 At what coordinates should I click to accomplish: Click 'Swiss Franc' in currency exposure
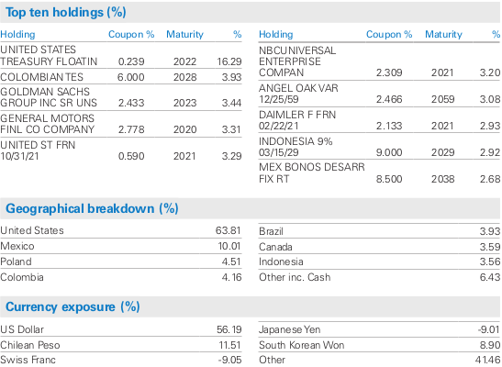coord(28,360)
